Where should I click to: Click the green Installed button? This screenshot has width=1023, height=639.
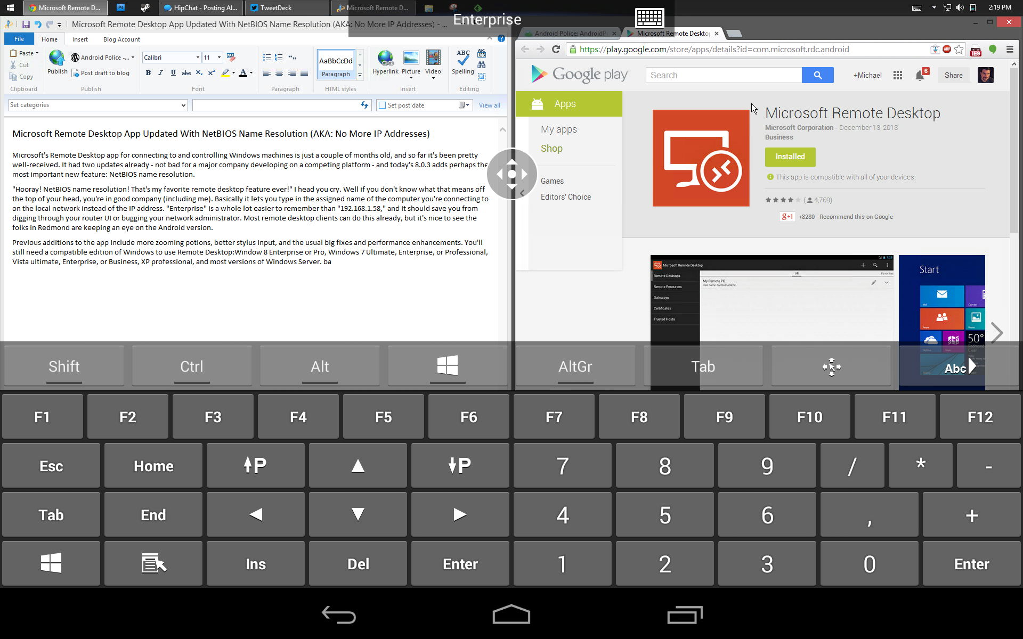point(790,157)
